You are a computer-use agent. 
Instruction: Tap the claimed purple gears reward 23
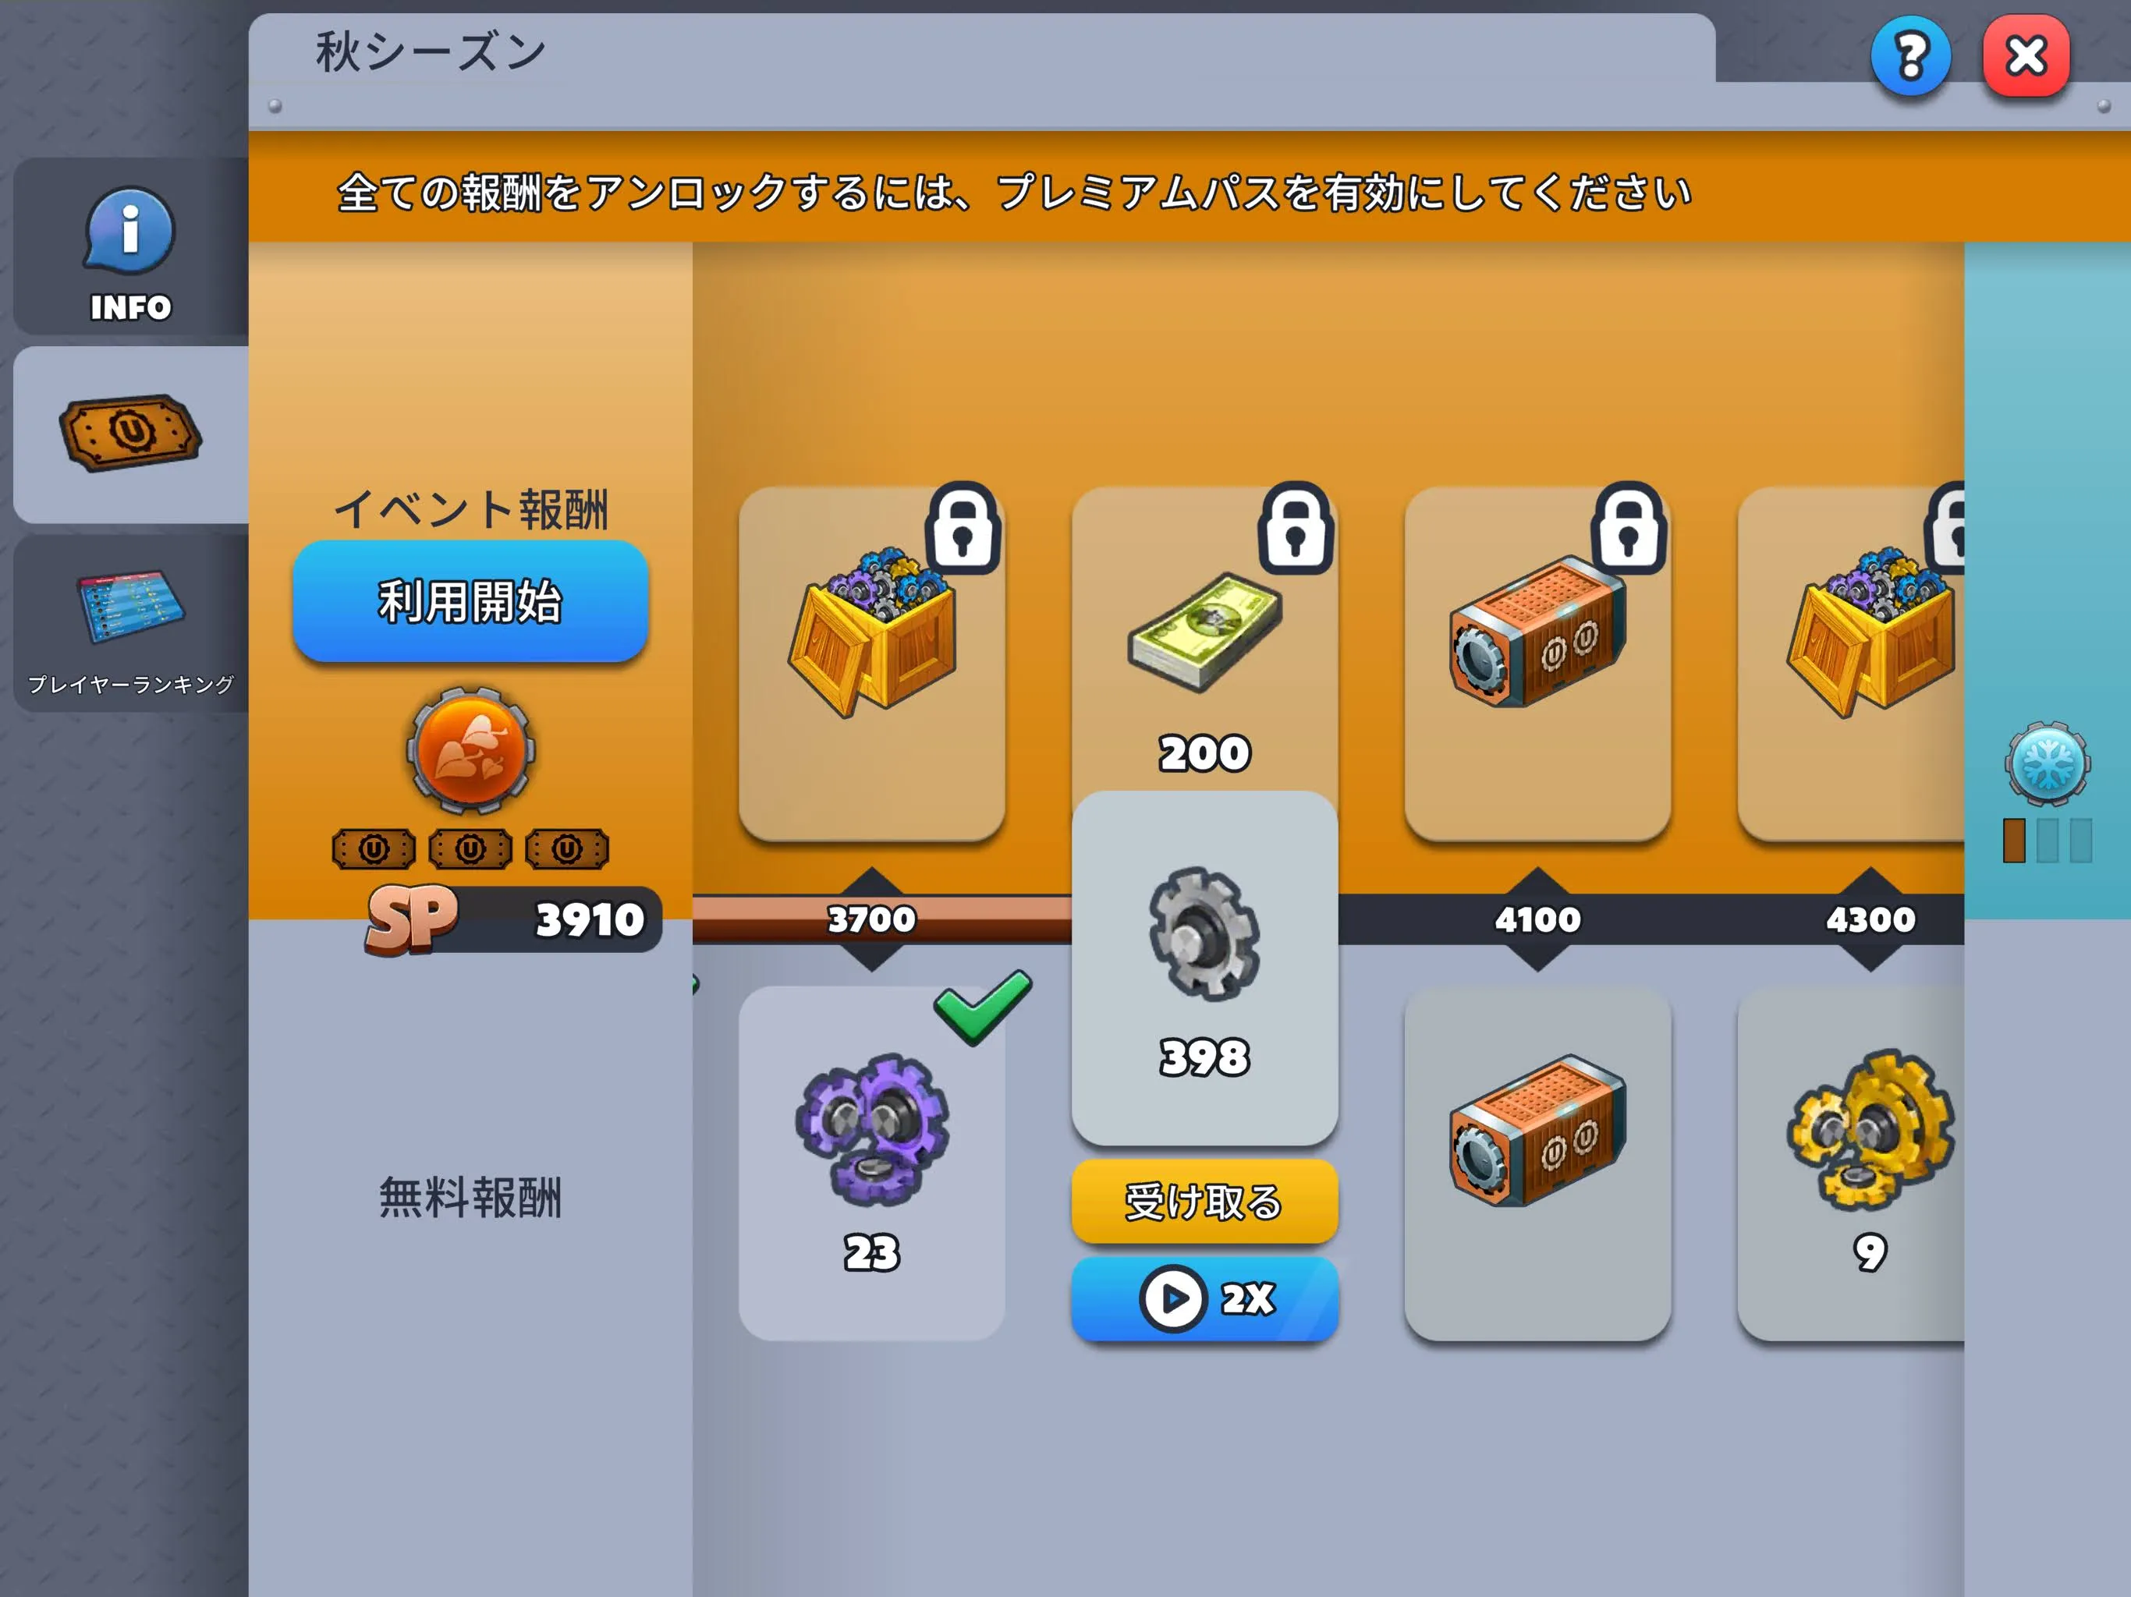[872, 1163]
